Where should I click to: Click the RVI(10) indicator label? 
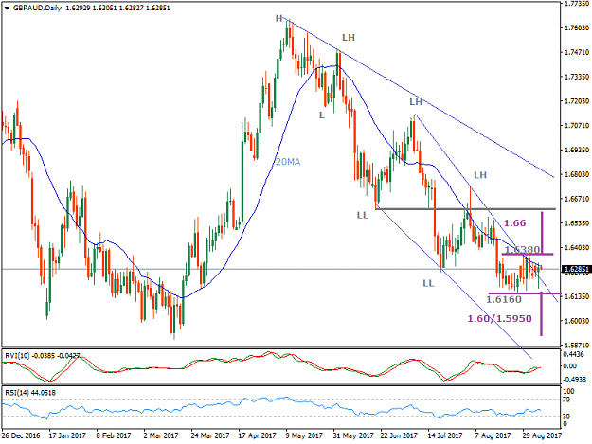18,355
